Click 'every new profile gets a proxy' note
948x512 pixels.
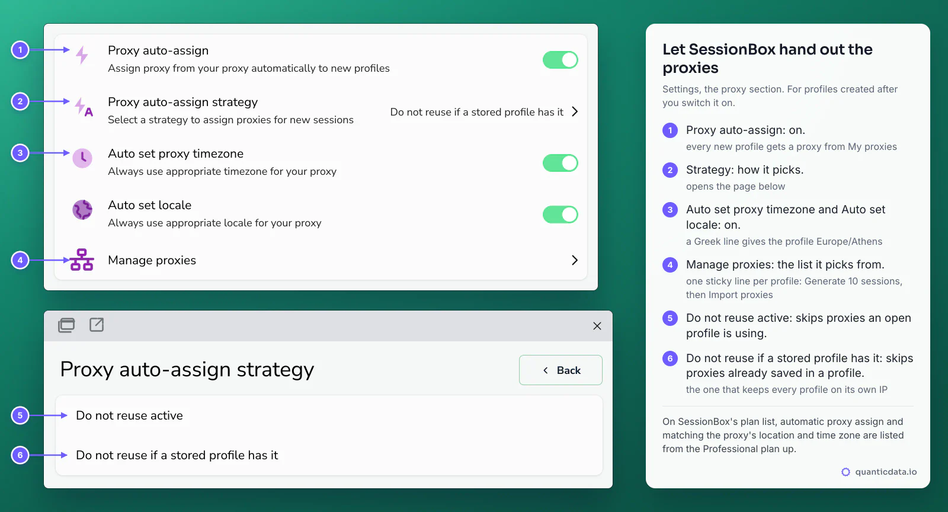792,146
